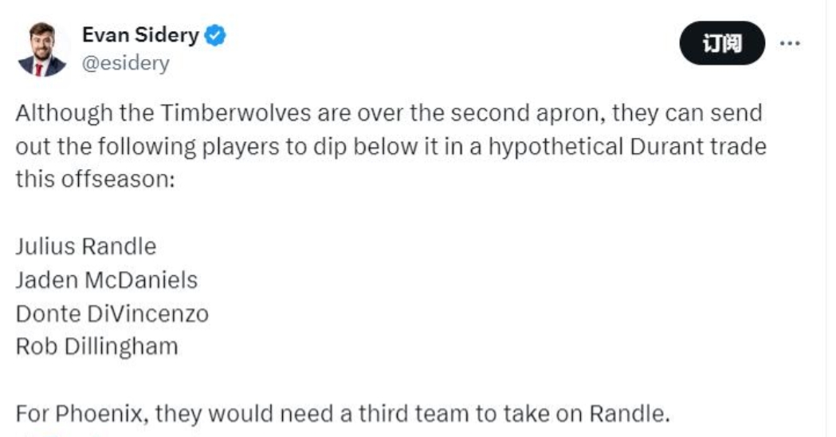This screenshot has height=437, width=836.
Task: Click the "this offseason:" text line
Action: point(94,178)
